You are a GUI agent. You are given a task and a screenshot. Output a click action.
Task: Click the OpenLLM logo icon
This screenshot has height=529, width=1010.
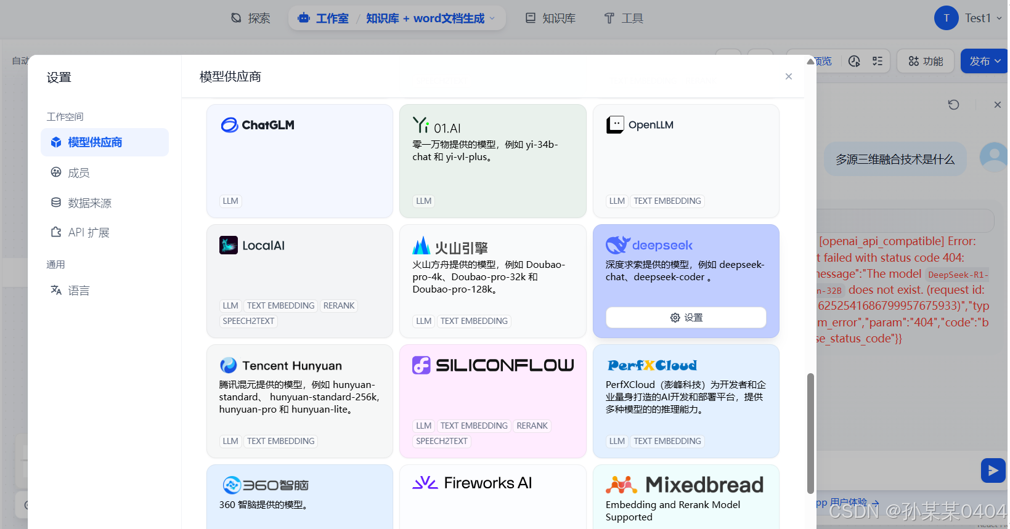pyautogui.click(x=615, y=125)
